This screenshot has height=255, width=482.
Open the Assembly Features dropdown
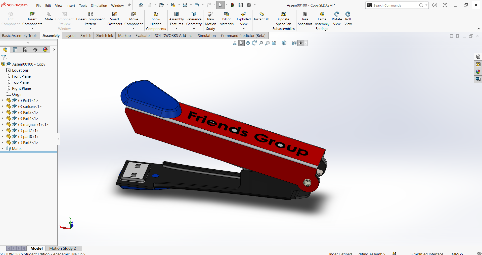[x=176, y=29]
